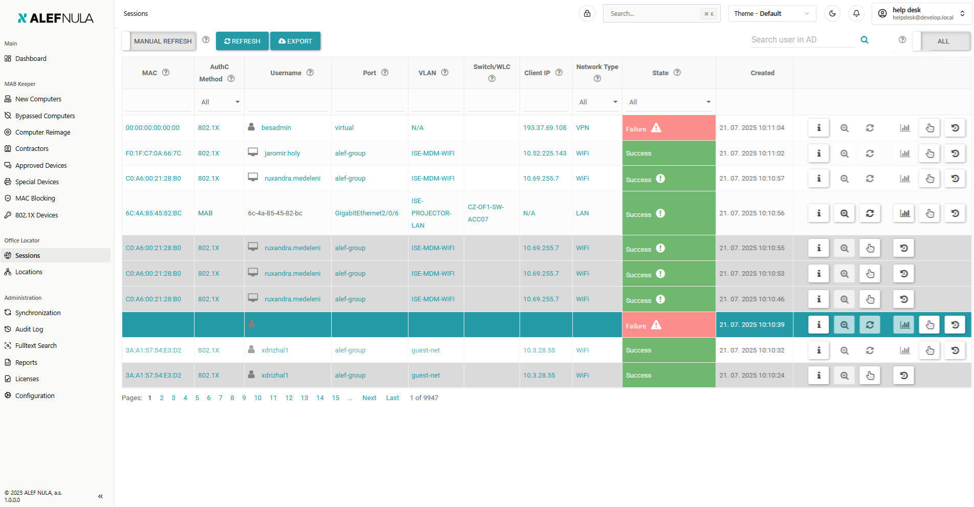Open Audit Log in the sidebar
This screenshot has height=507, width=974.
click(x=29, y=329)
